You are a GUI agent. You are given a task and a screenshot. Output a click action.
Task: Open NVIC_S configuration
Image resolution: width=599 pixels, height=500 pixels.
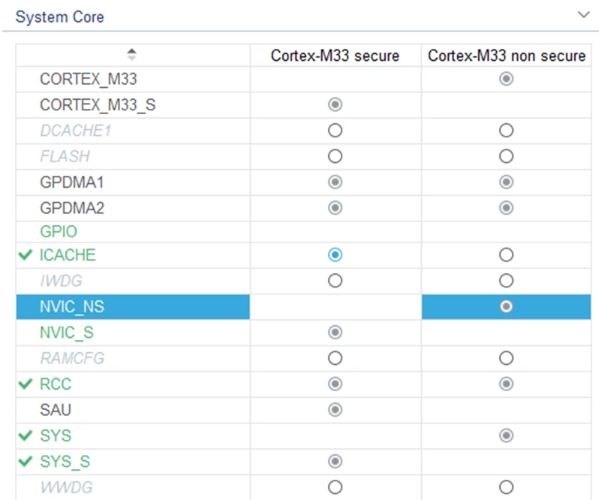coord(67,333)
